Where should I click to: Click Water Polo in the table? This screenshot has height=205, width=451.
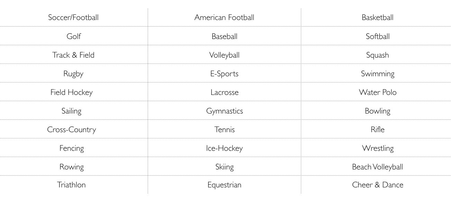point(377,92)
